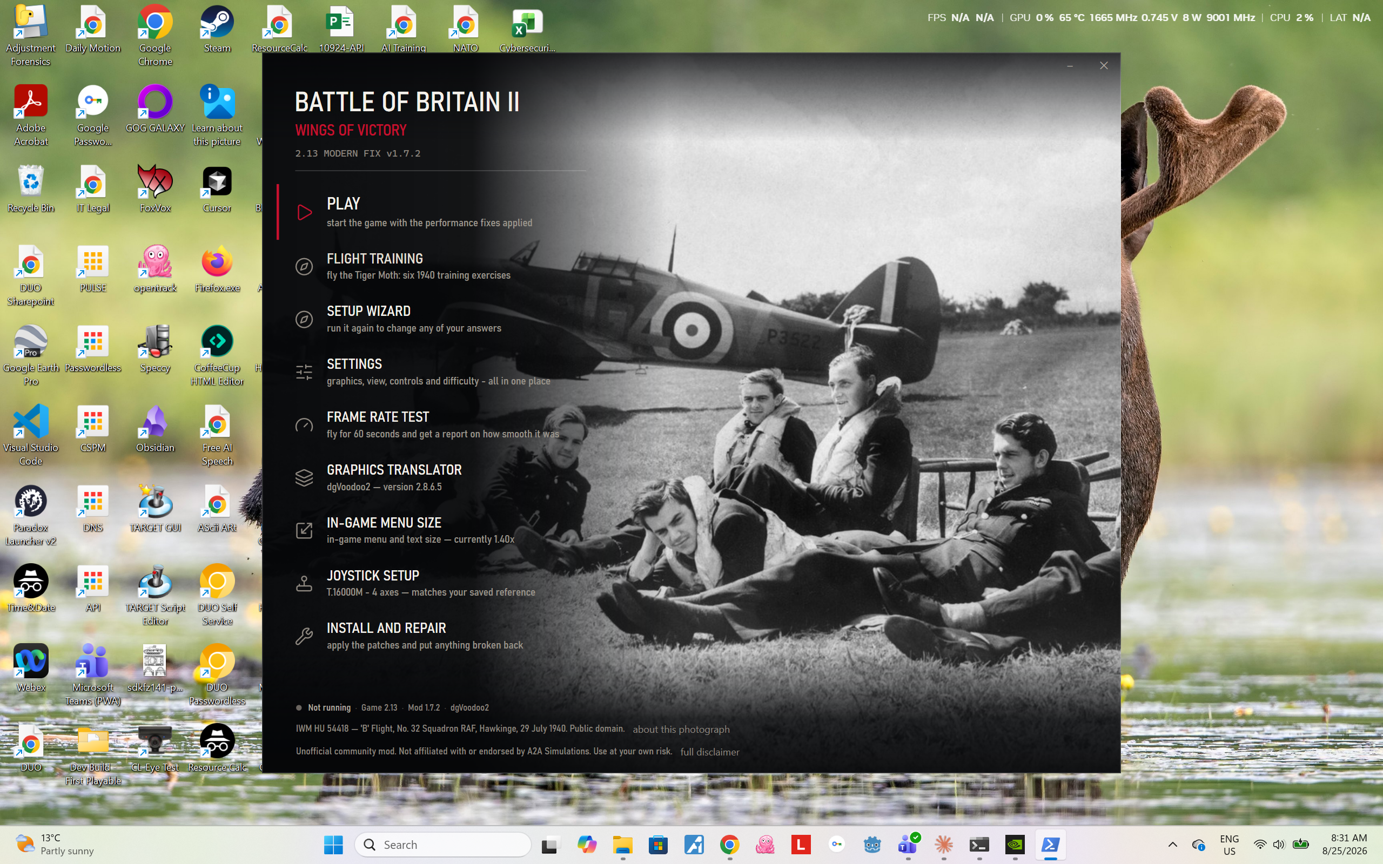Open the GOG GALAXY desktop icon
Image resolution: width=1383 pixels, height=864 pixels.
click(155, 110)
